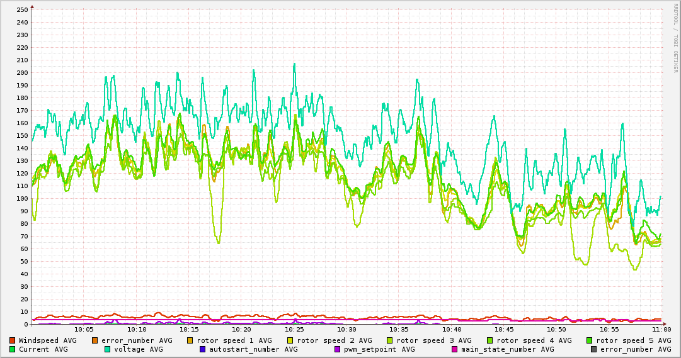Click the 10:20 time axis label

(241, 330)
